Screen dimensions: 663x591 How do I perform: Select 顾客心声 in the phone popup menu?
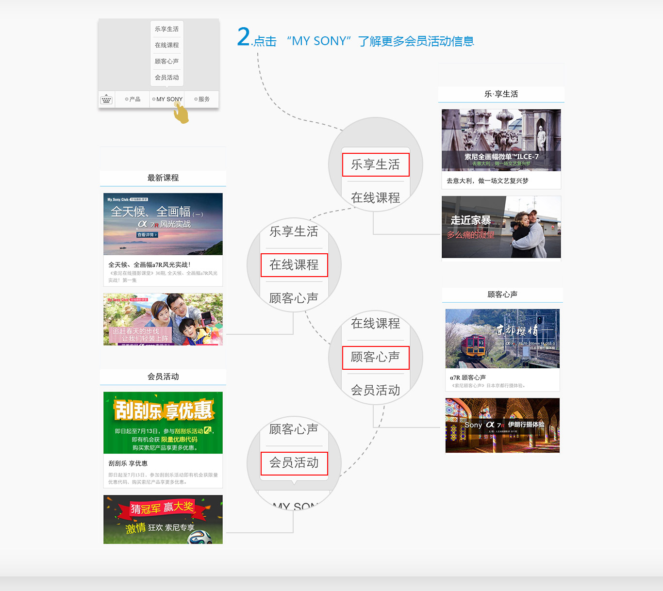click(x=166, y=61)
